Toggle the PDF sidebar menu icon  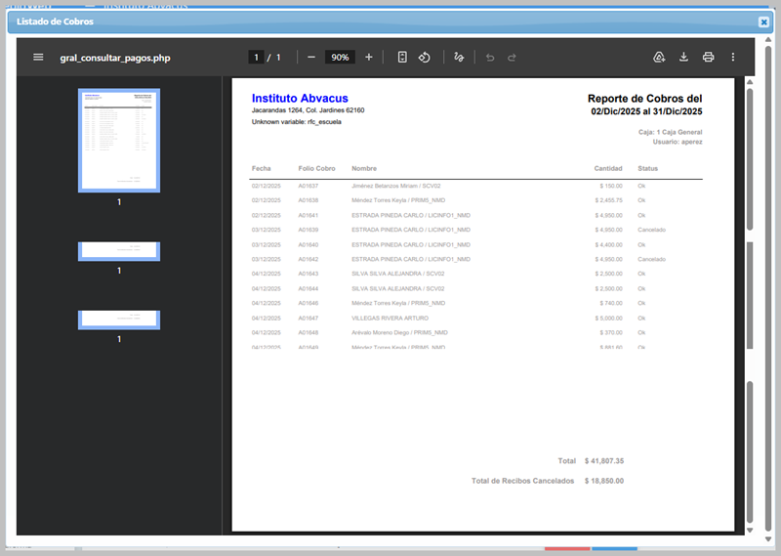click(x=38, y=58)
